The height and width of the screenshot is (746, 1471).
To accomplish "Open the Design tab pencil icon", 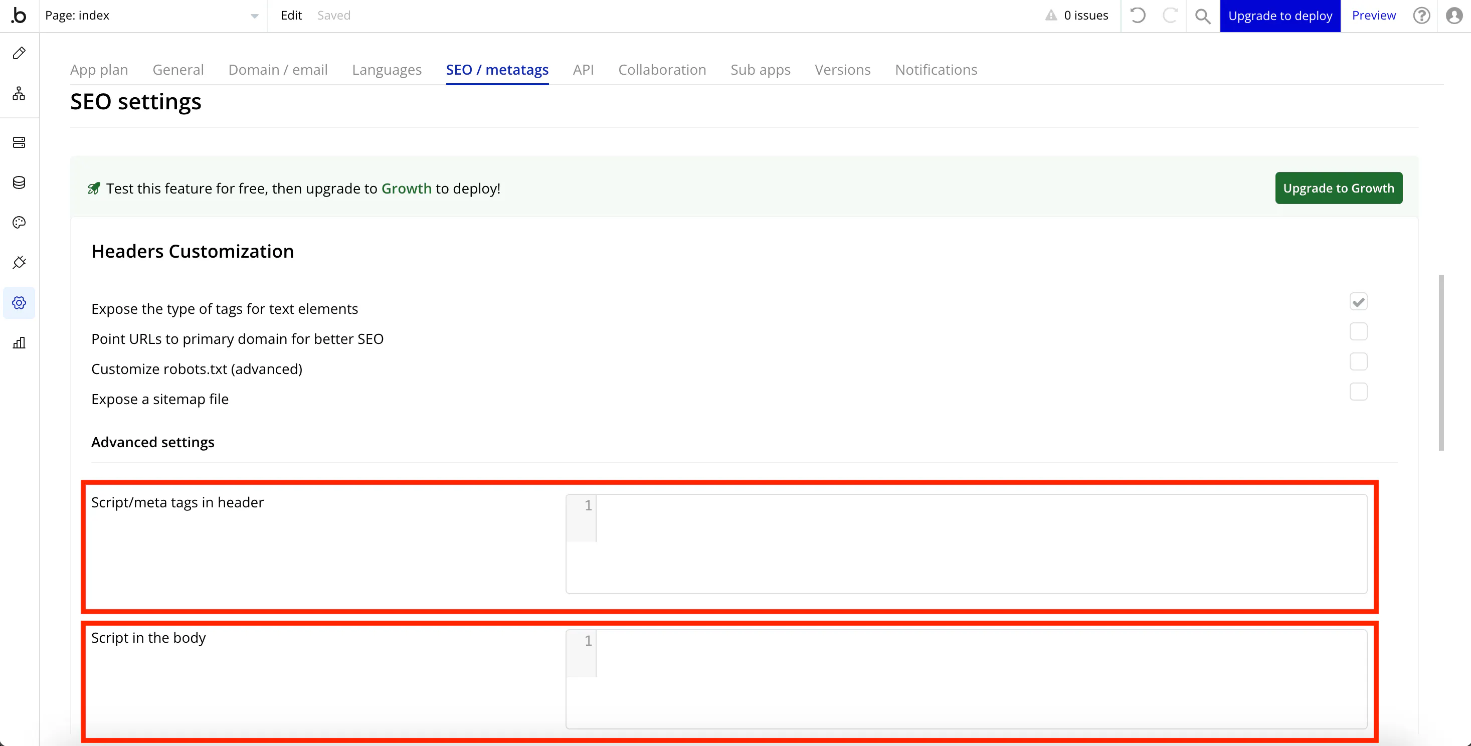I will tap(19, 53).
